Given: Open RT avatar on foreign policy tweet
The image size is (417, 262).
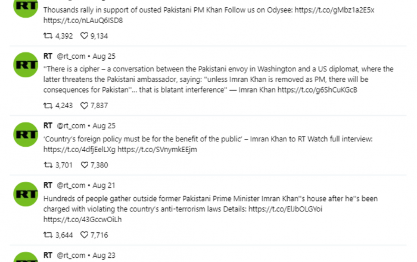Looking at the screenshot, I should pyautogui.click(x=26, y=134).
